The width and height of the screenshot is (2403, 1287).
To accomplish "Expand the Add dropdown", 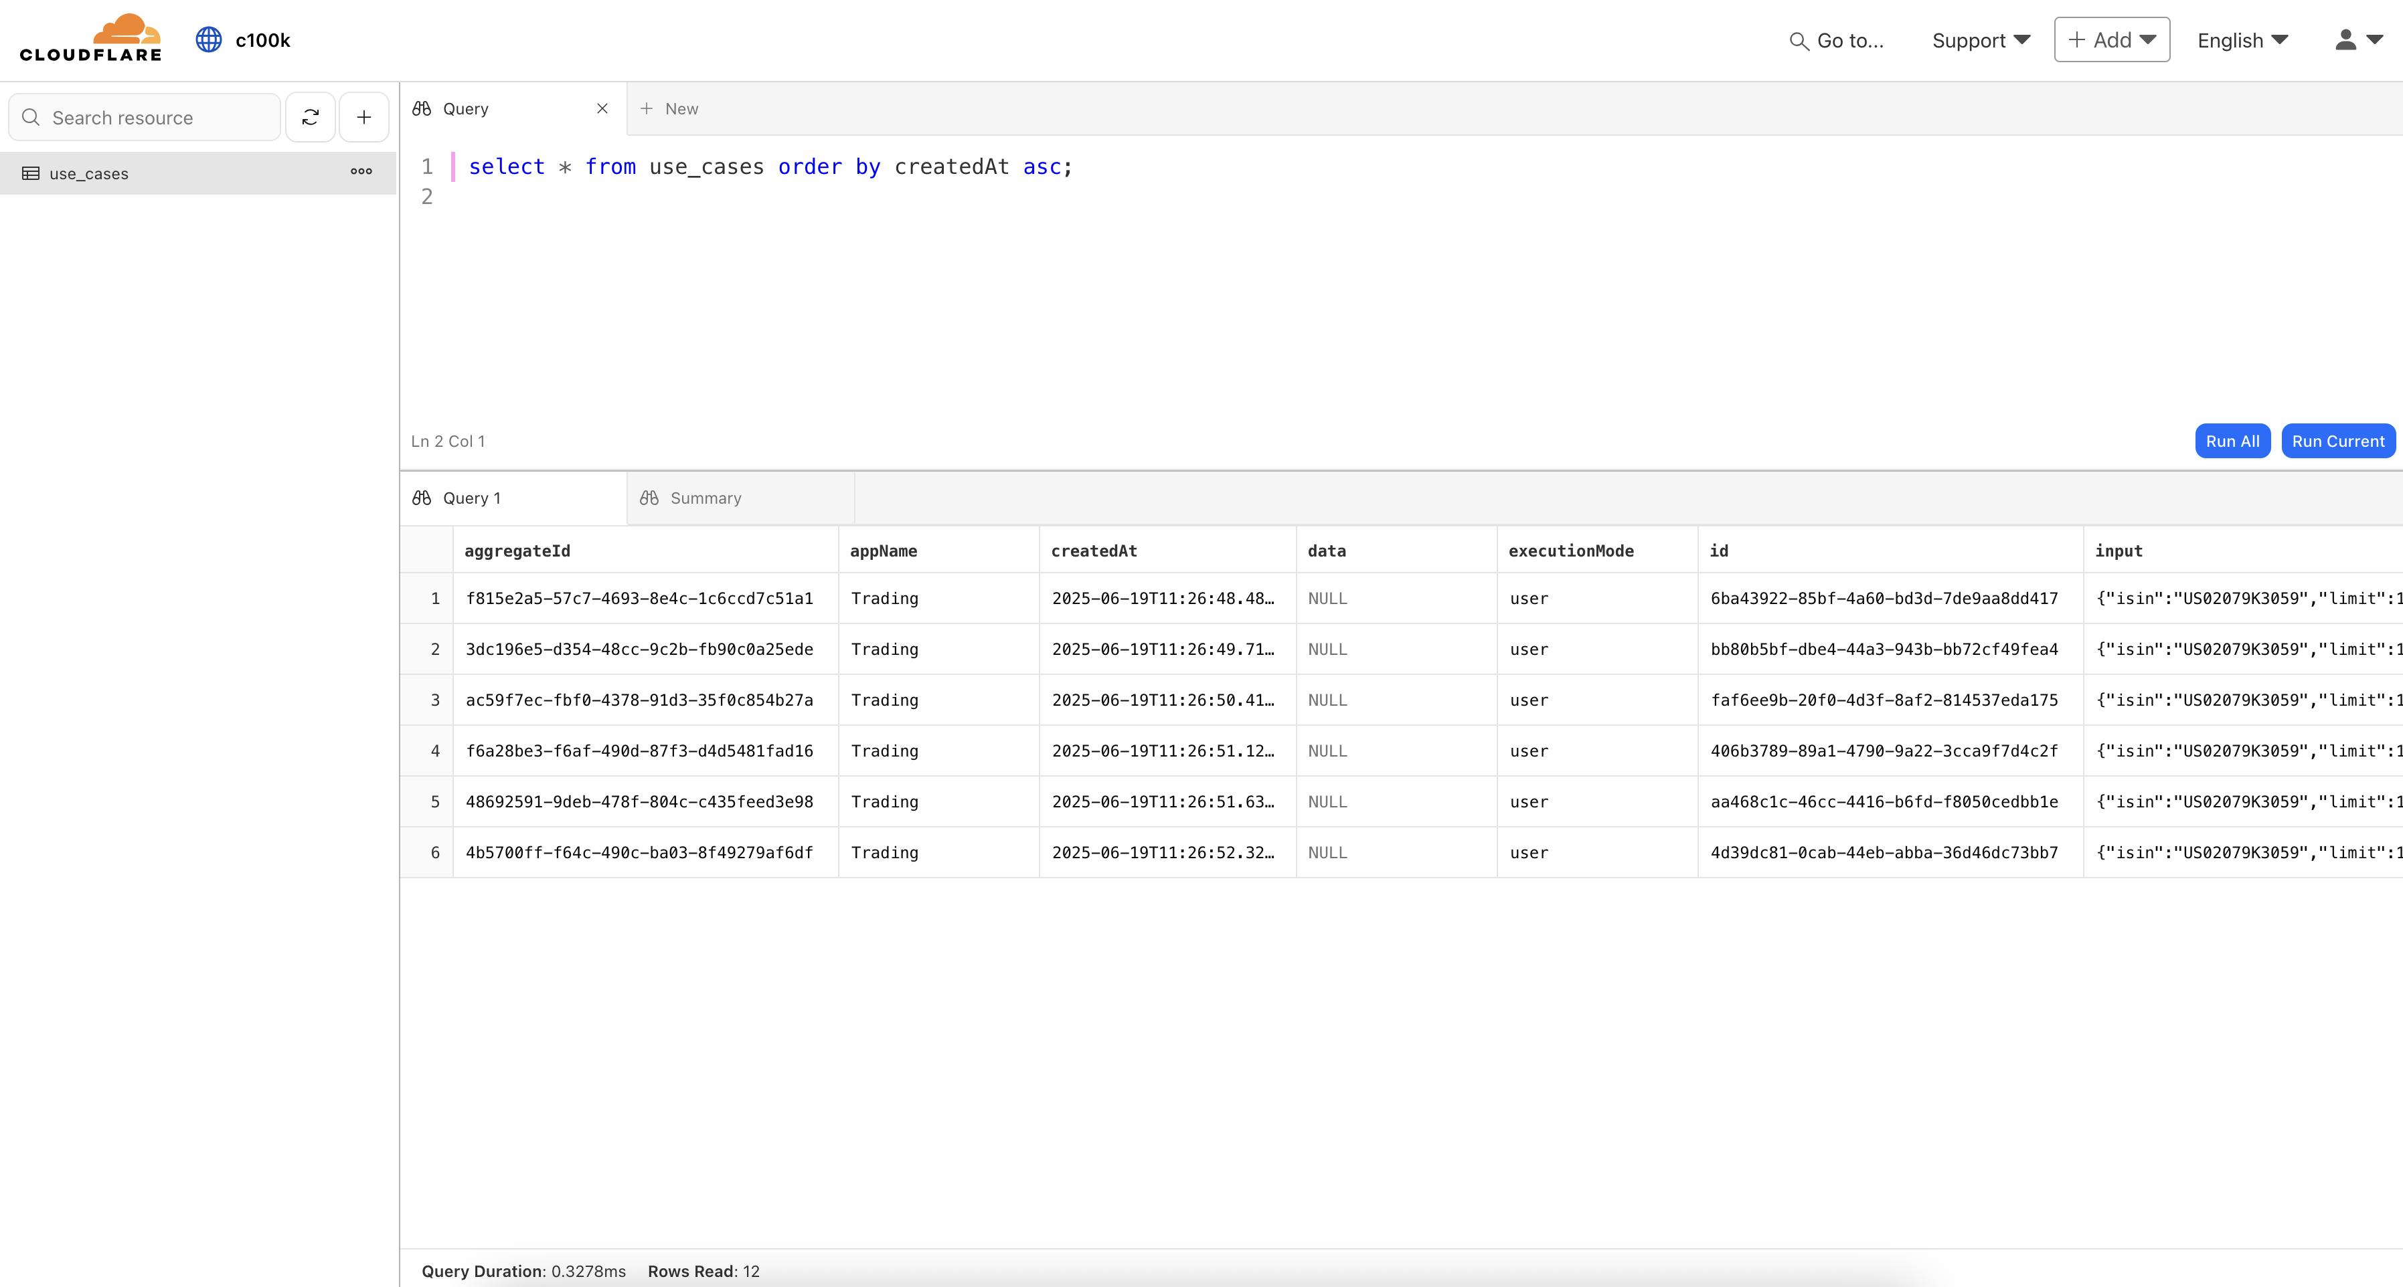I will pos(2111,39).
